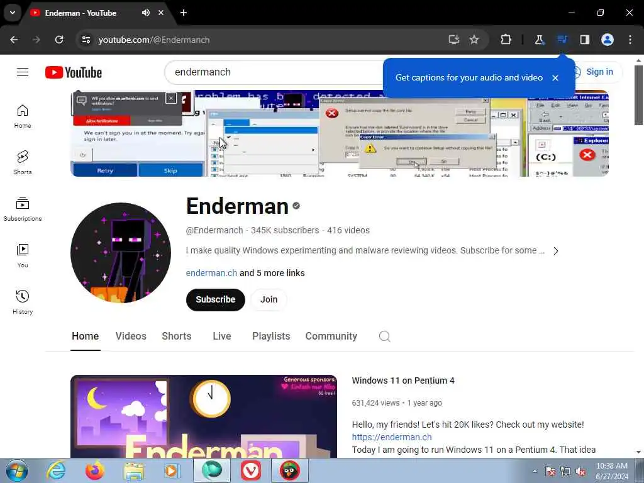Open the YouTube hamburger guide menu
This screenshot has width=644, height=483.
(x=23, y=72)
